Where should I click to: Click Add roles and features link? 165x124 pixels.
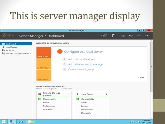pos(81,59)
